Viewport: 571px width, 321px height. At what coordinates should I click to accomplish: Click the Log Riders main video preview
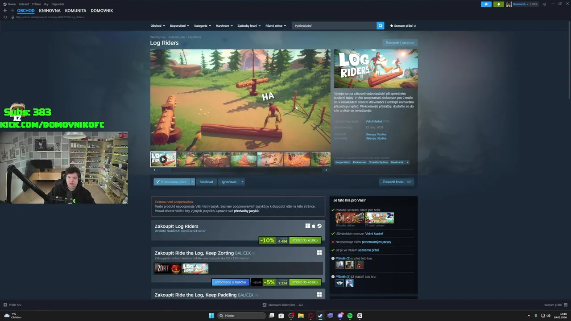point(240,100)
